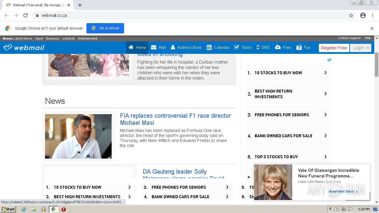Open the Help link
Screen dimensions: 379x213
coord(367,38)
